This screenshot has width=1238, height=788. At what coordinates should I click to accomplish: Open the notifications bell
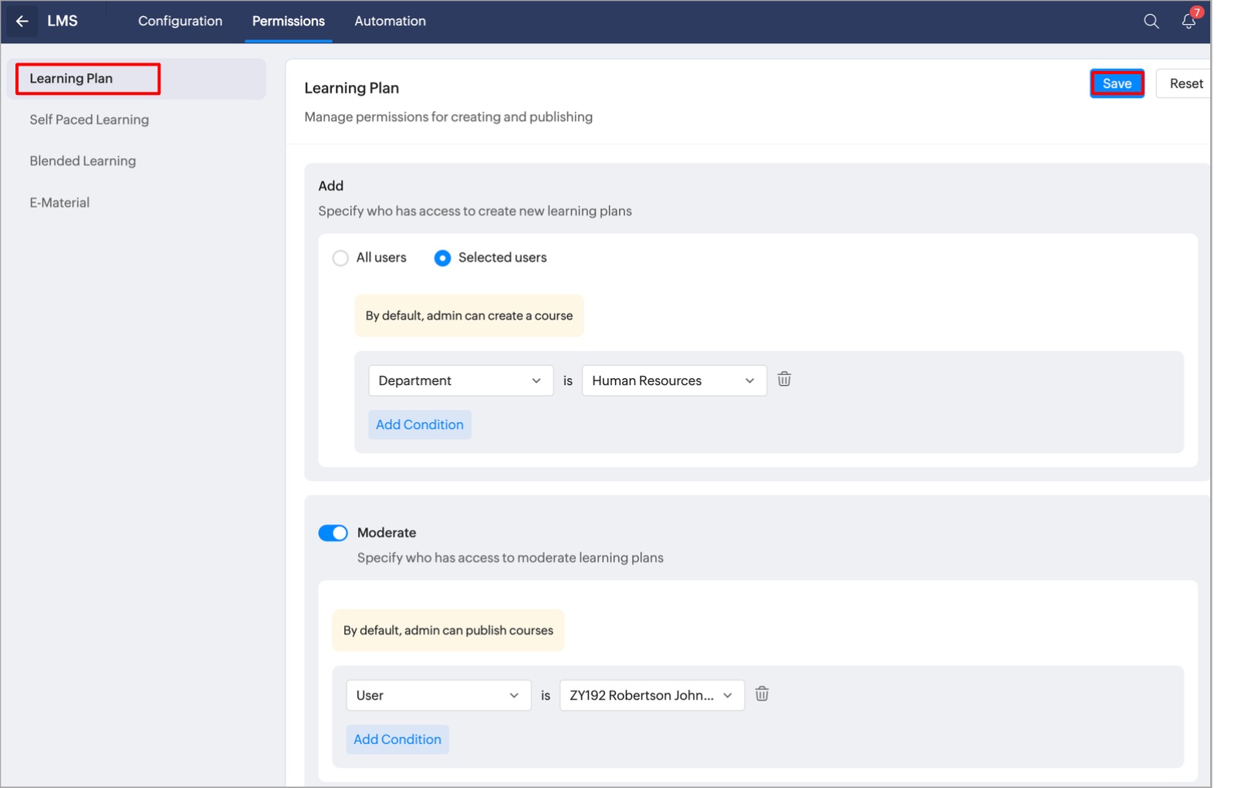(1189, 22)
